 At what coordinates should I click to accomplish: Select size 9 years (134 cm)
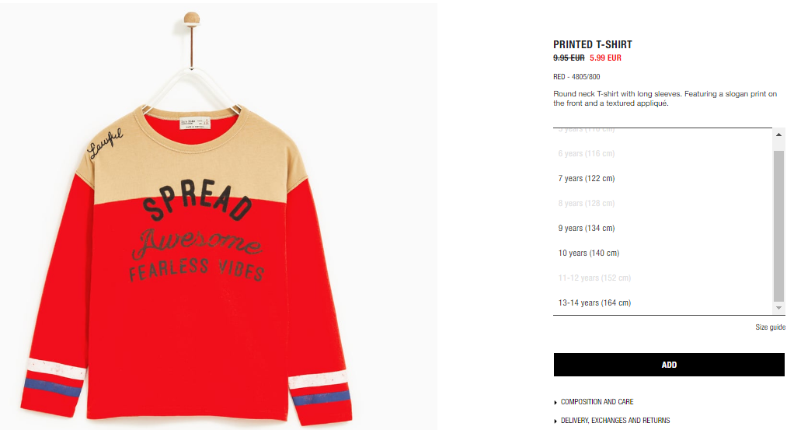(587, 228)
